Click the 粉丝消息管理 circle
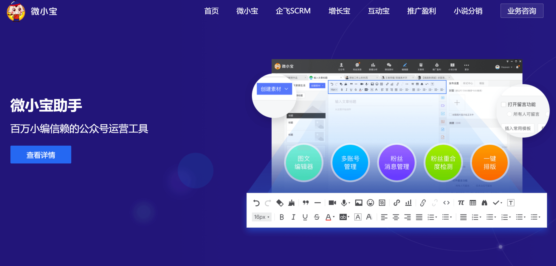Screen dimensions: 556x266 click(x=397, y=163)
